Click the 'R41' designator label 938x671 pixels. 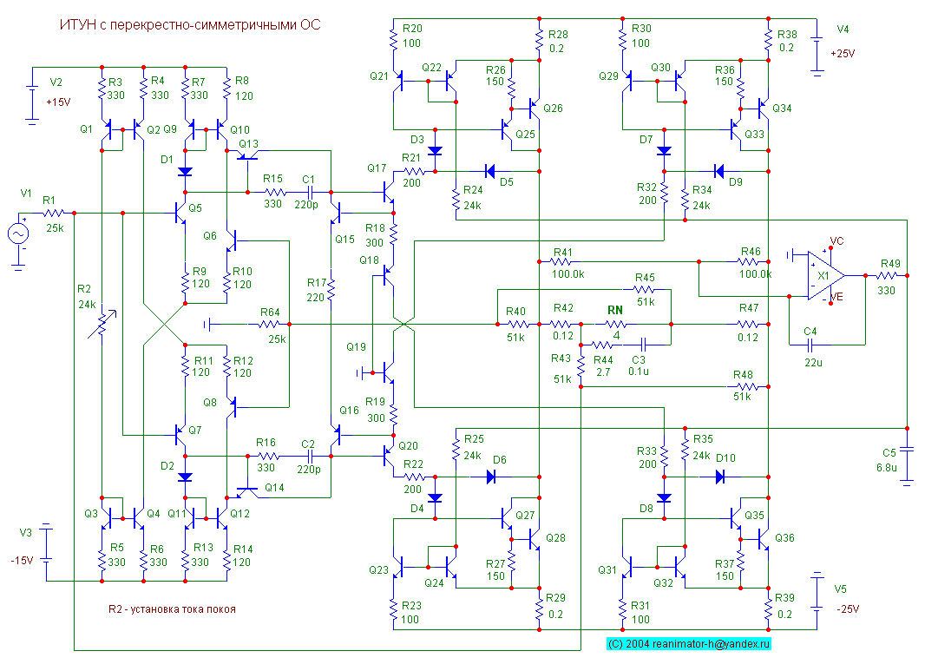563,253
